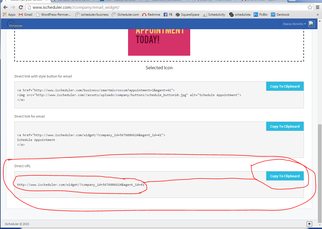Image resolution: width=322 pixels, height=229 pixels.
Task: Click the style button HTML code box
Action: click(159, 95)
